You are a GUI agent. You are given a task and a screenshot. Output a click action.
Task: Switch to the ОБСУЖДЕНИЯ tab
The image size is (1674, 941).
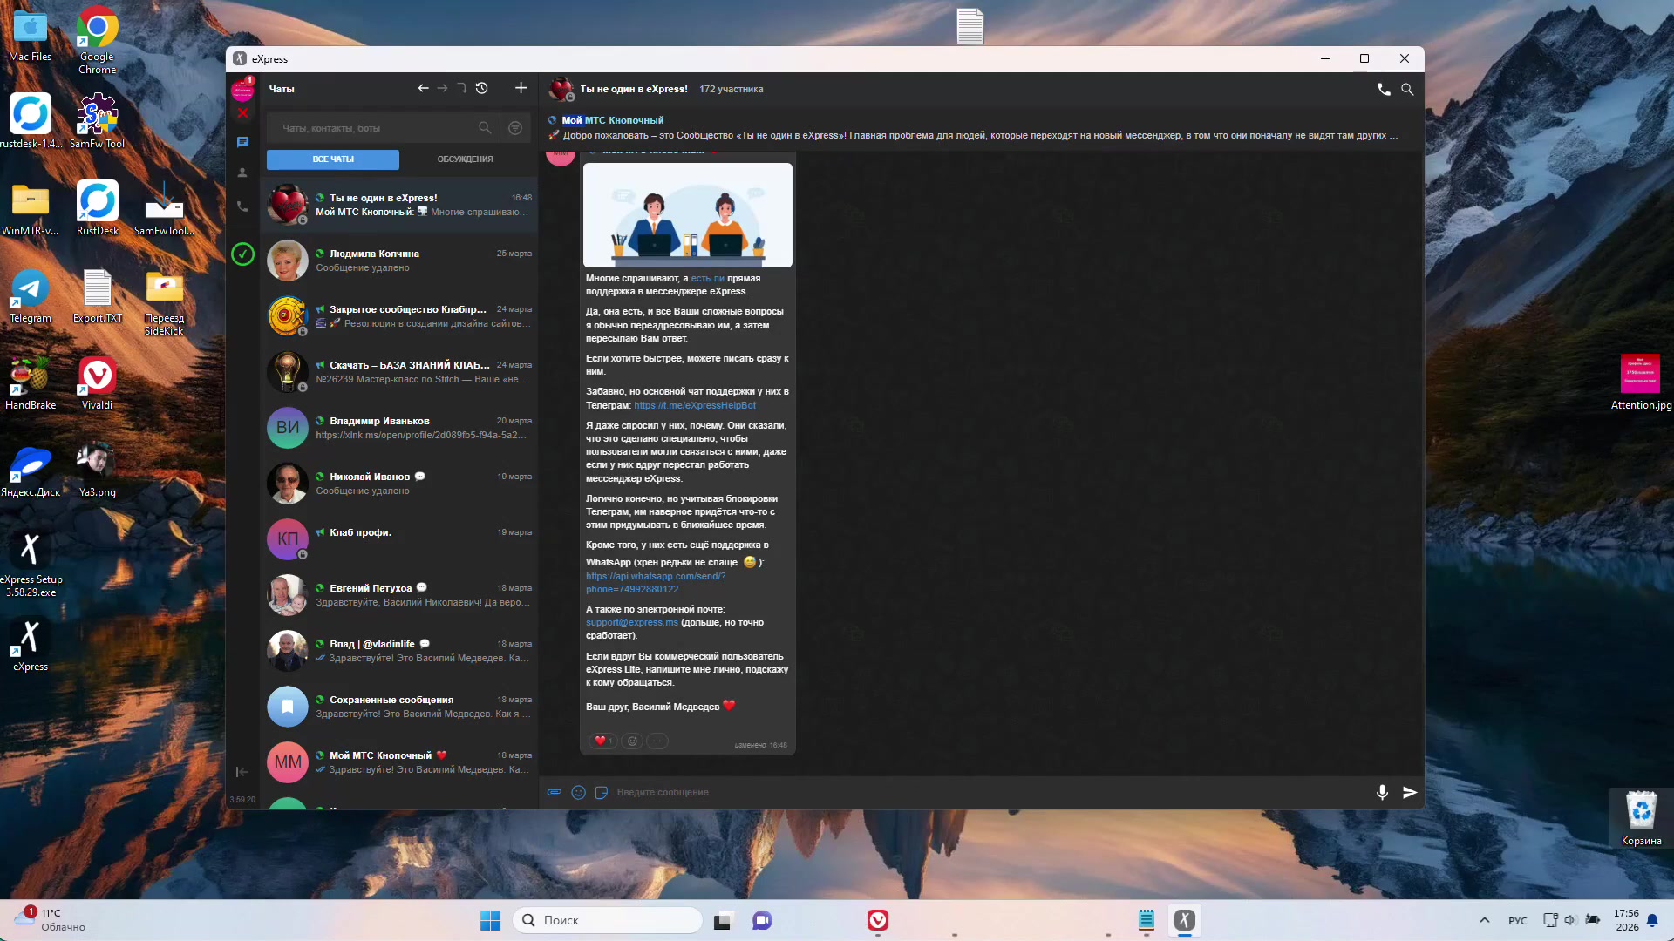tap(465, 159)
